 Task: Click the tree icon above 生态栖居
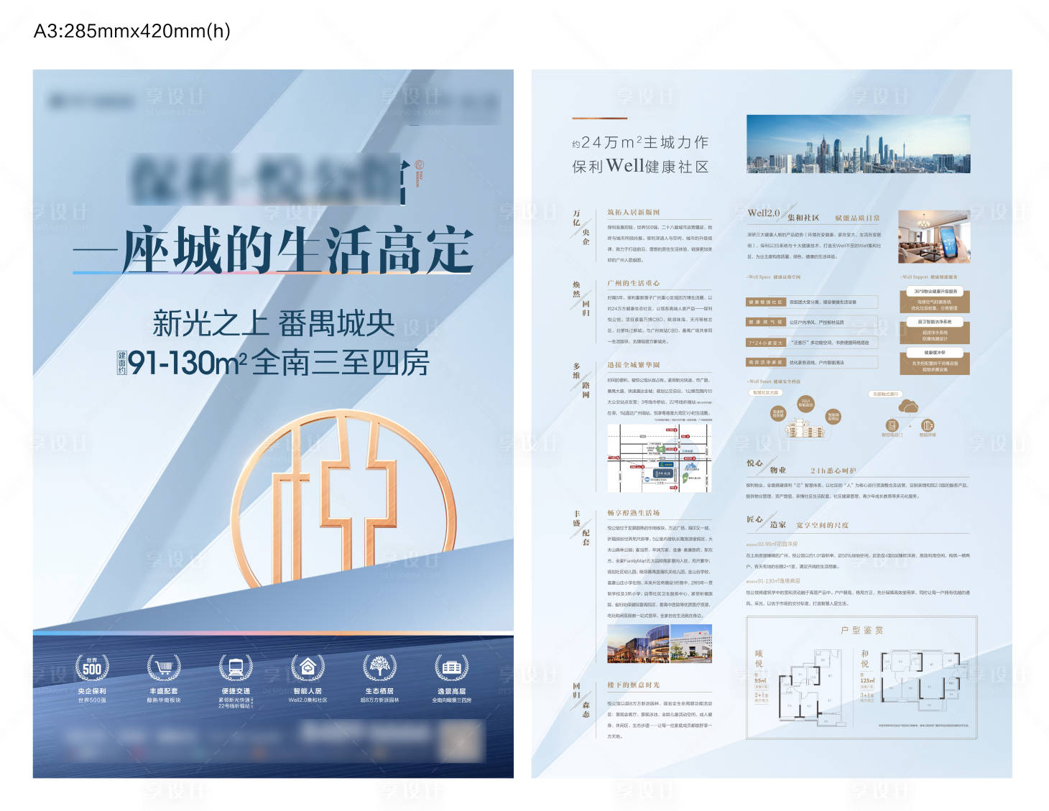[379, 667]
